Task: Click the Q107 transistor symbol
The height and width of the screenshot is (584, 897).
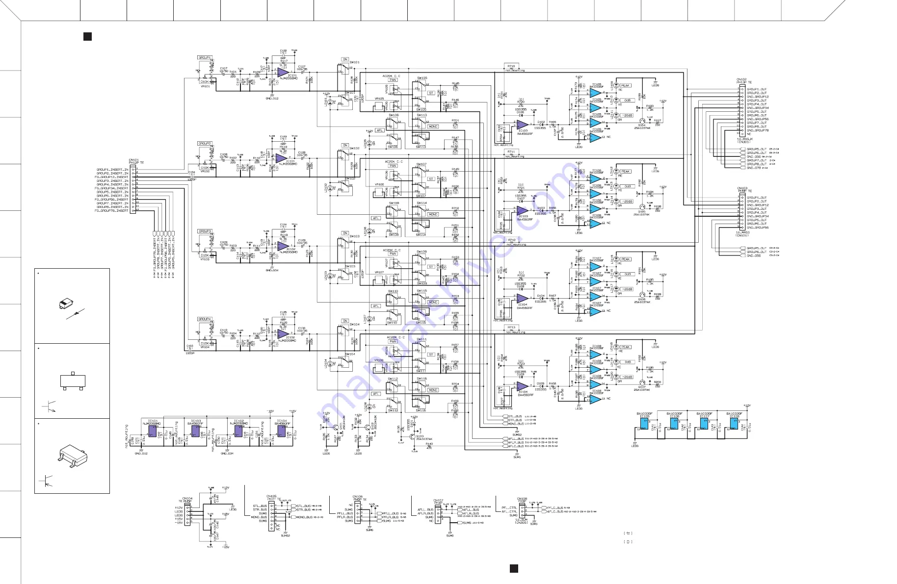Action: (x=642, y=382)
